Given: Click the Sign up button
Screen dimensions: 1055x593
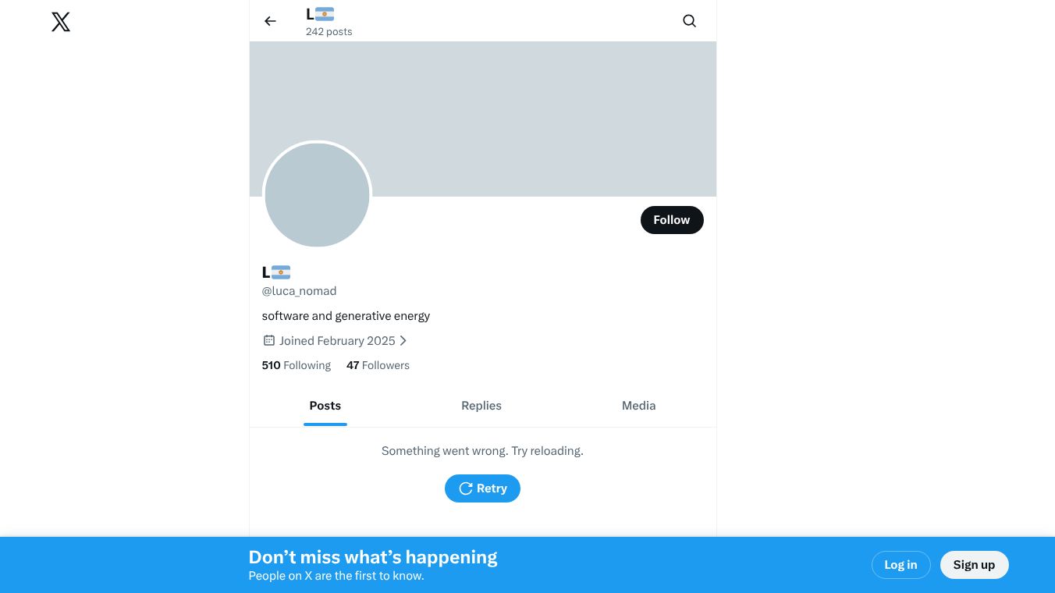Looking at the screenshot, I should point(974,565).
